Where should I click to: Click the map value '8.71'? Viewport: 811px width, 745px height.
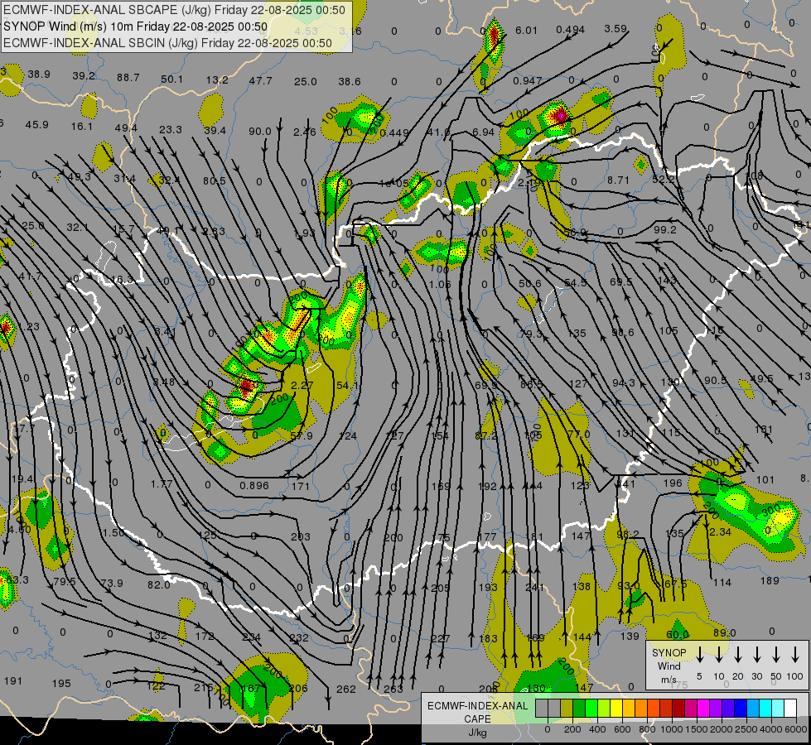coord(618,180)
